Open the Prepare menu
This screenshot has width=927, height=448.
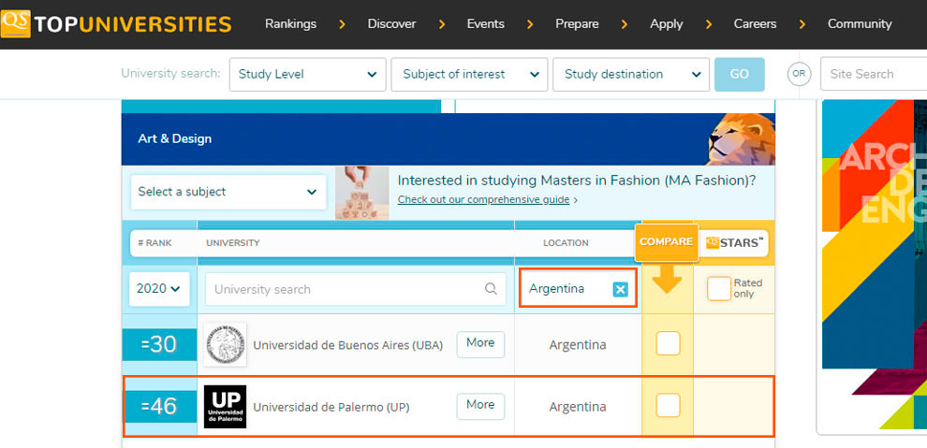point(577,24)
